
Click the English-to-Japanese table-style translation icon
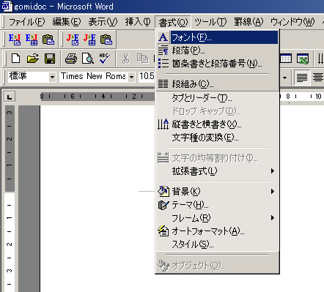(32, 39)
